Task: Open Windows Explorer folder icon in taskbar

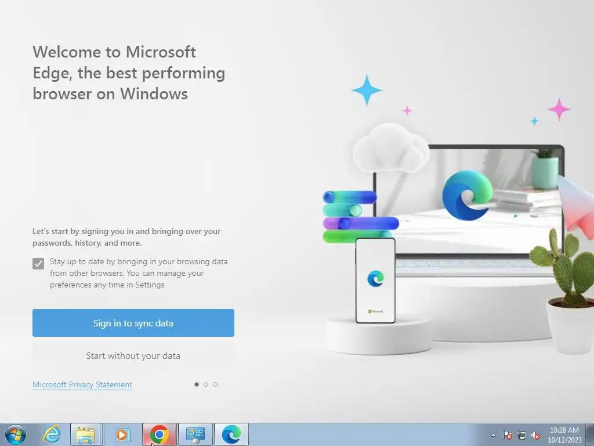Action: click(x=86, y=434)
